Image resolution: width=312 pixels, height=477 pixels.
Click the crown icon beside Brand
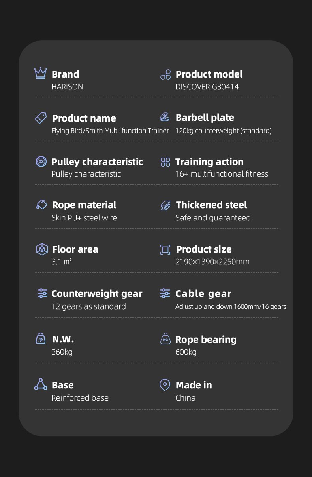[40, 74]
